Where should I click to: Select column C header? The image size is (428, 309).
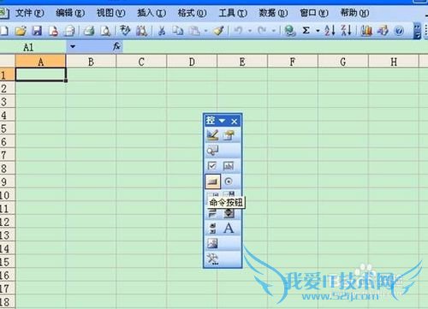pyautogui.click(x=141, y=62)
